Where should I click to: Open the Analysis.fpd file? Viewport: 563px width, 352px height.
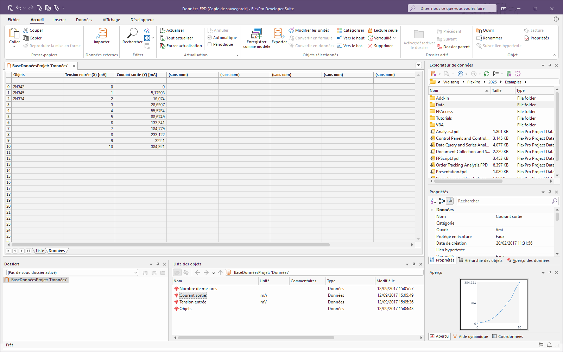(x=447, y=132)
